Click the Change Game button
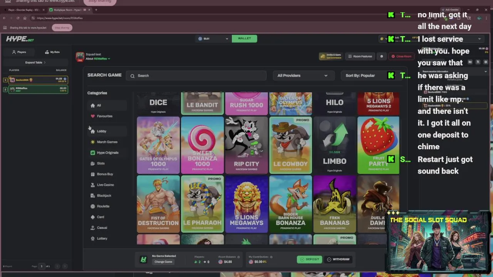This screenshot has height=277, width=493. 163,262
